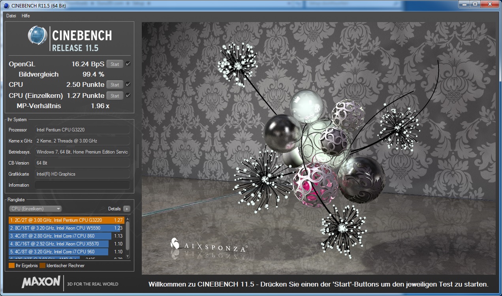Open the CPU (Einzelkern) ranking dropdown
This screenshot has height=296, width=502.
pos(35,209)
